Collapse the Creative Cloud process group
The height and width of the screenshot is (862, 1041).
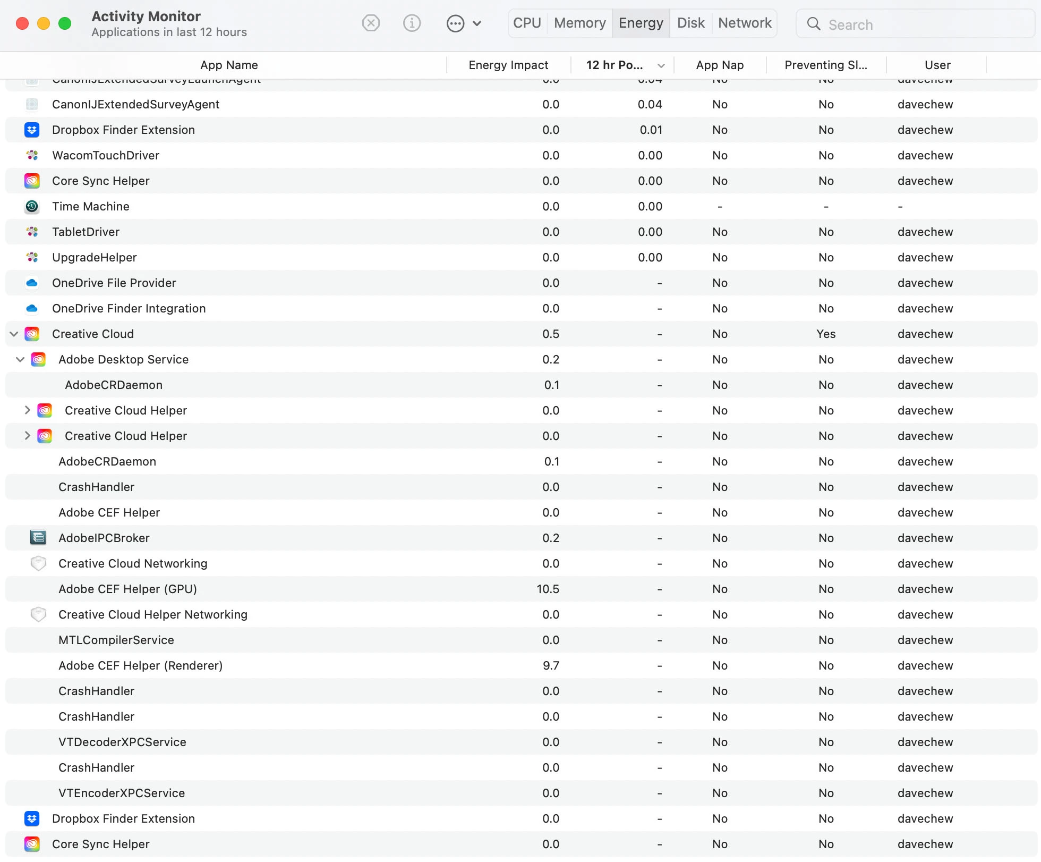point(14,334)
